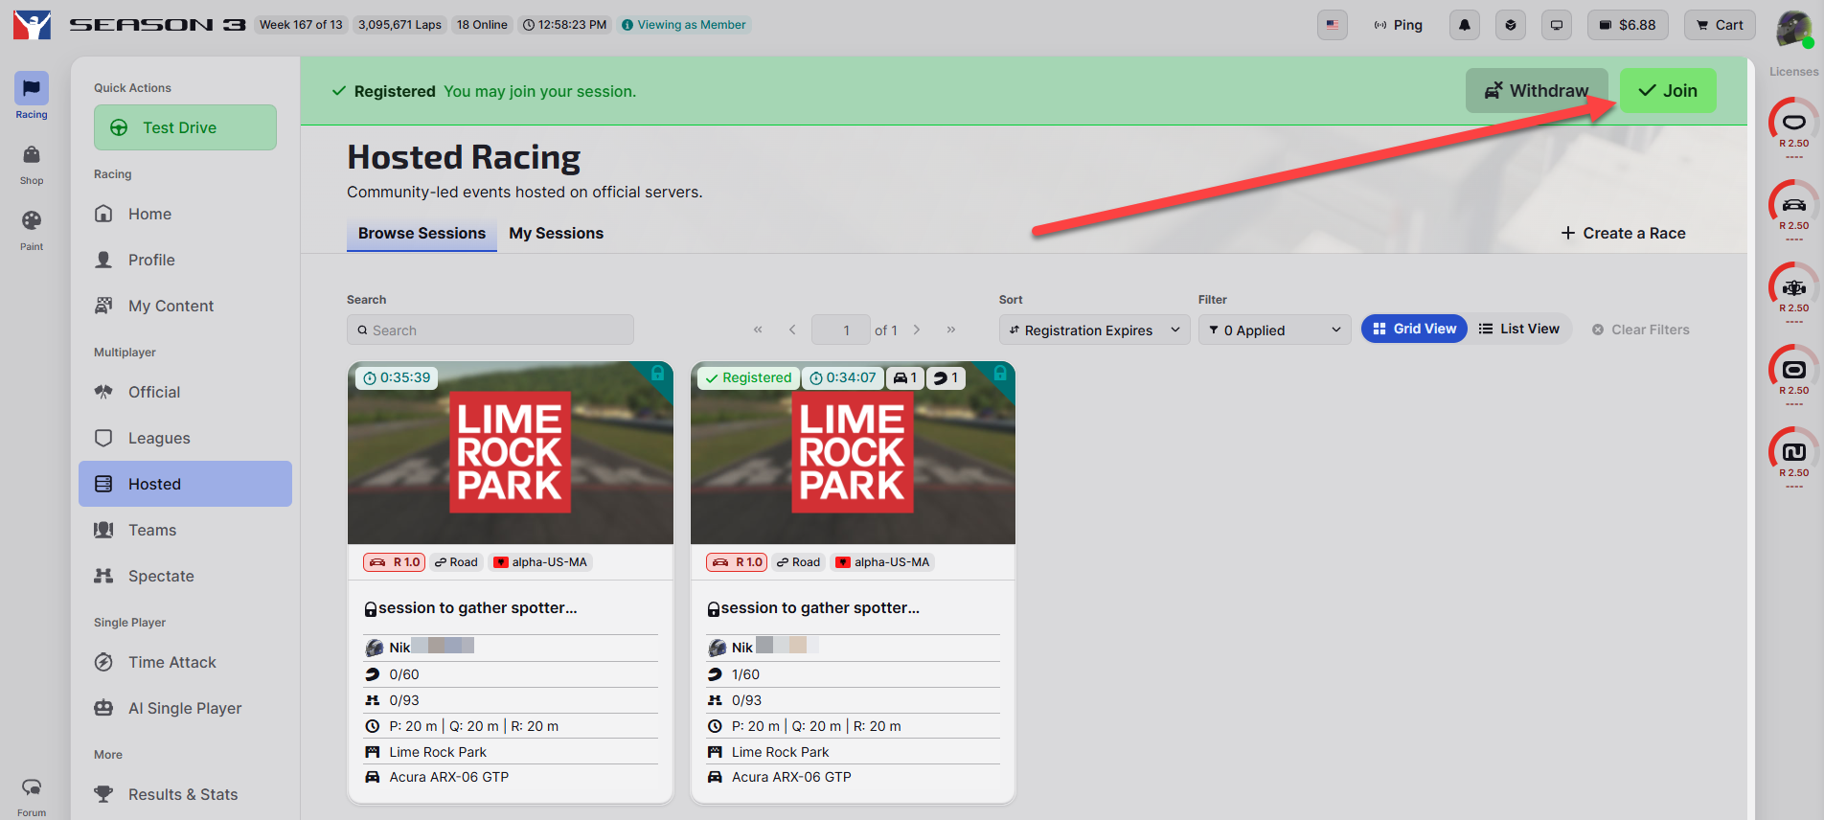
Task: Open the Forum icon in left rail
Action: coord(32,796)
